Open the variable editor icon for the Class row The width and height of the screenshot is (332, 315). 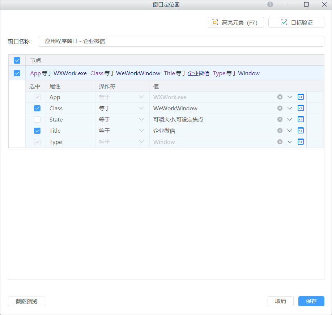[x=301, y=108]
